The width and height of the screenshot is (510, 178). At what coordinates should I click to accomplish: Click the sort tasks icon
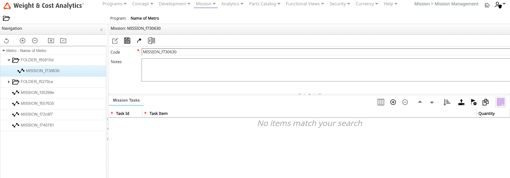447,102
